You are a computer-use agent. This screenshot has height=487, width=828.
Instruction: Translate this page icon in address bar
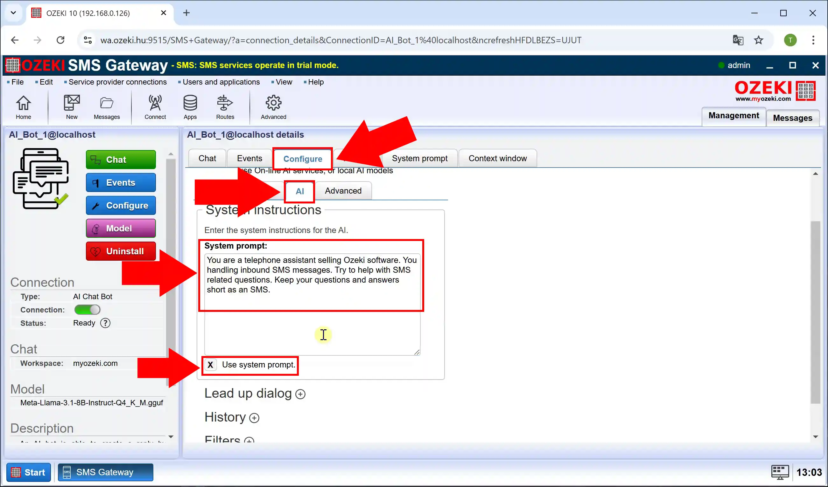738,40
